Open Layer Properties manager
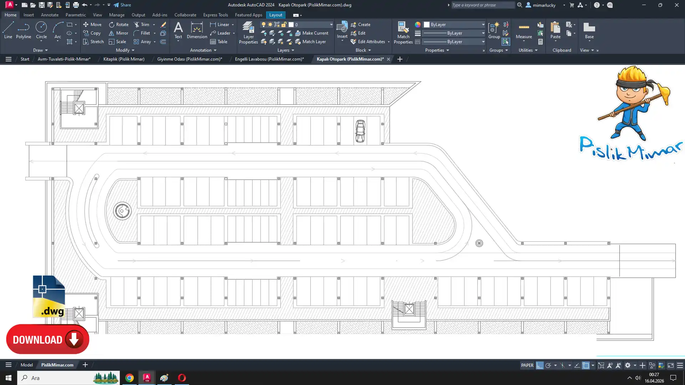The width and height of the screenshot is (685, 385). tap(248, 32)
